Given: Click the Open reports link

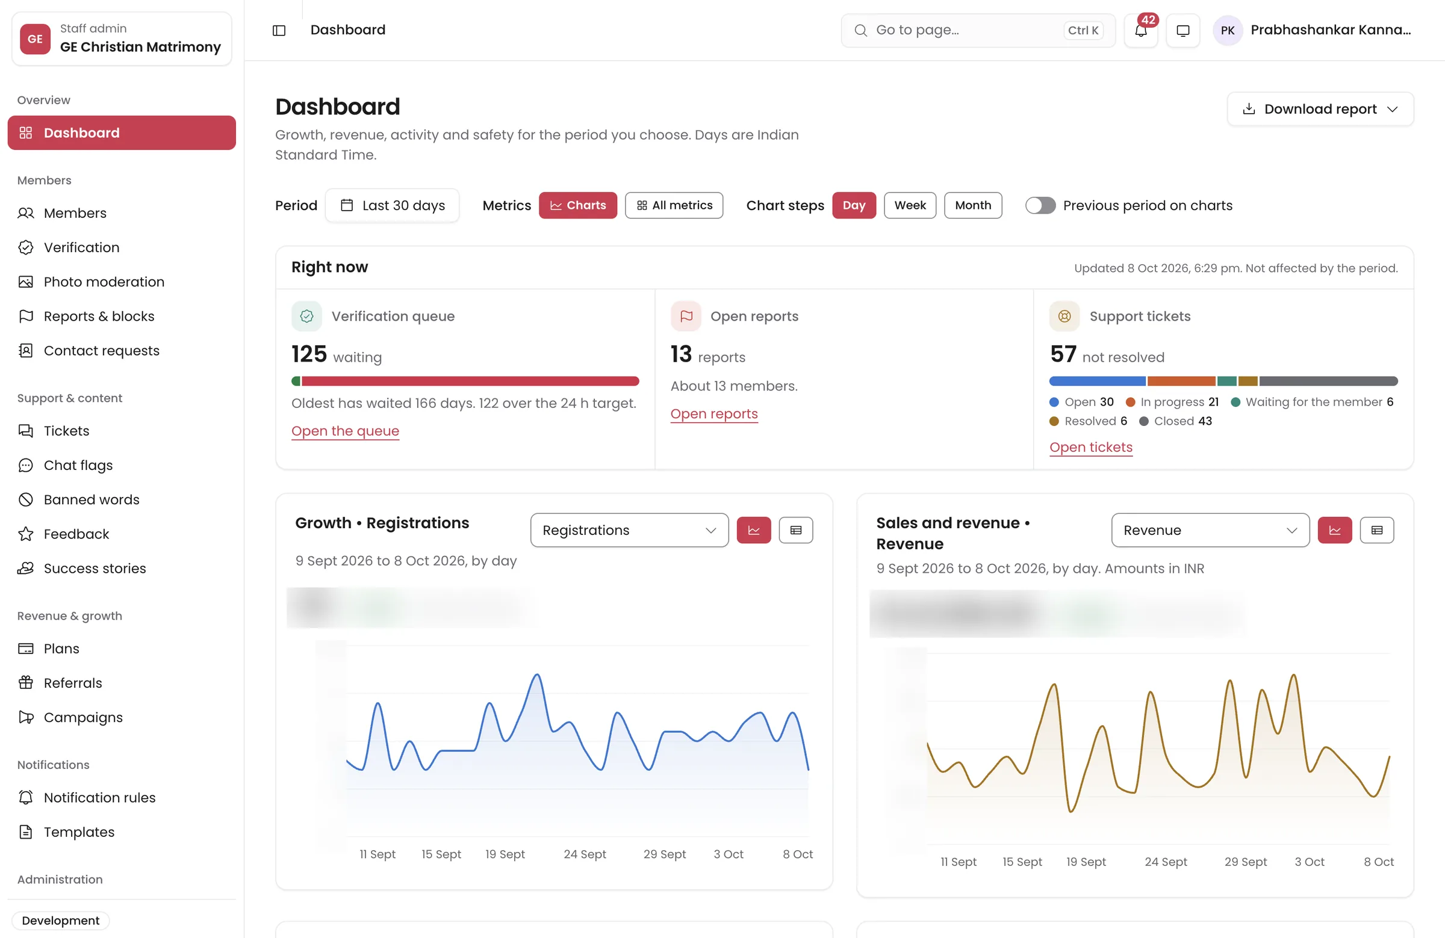Looking at the screenshot, I should tap(714, 414).
